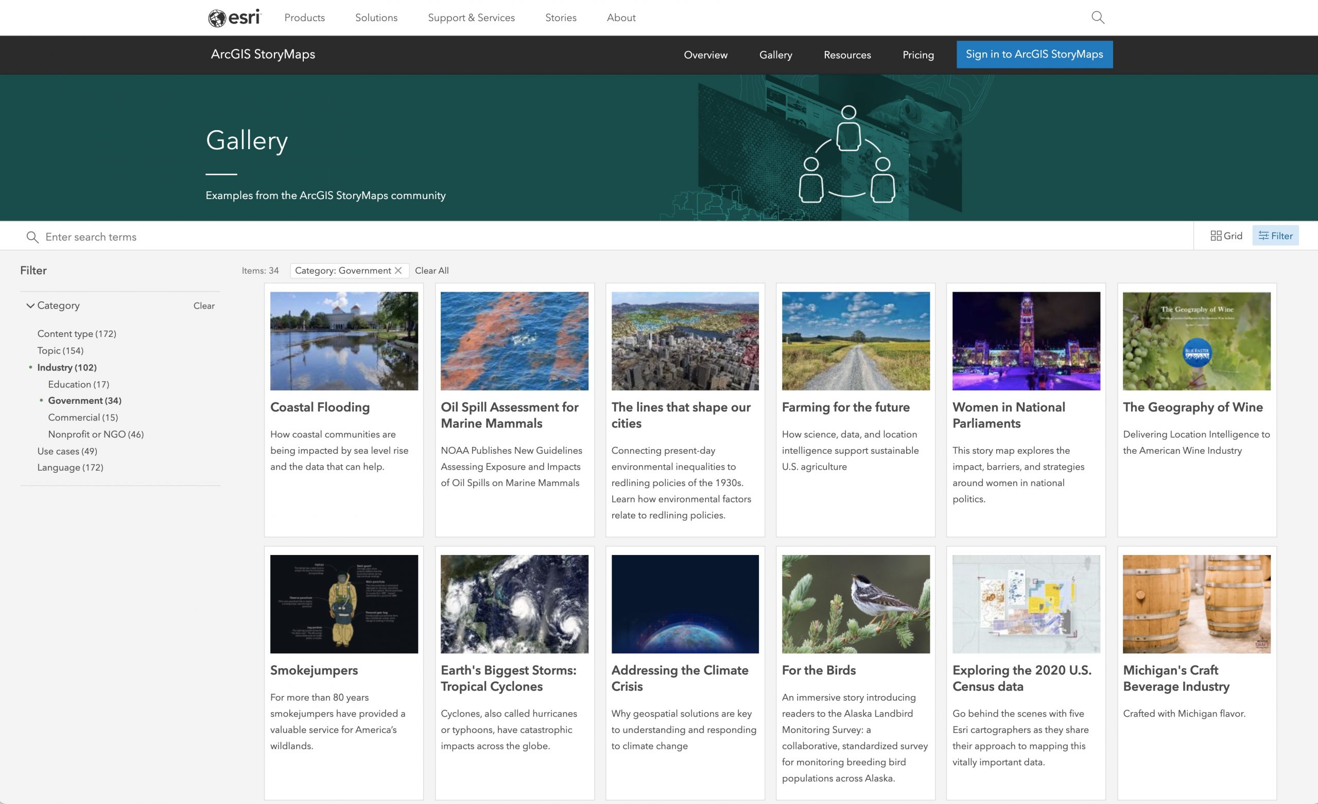
Task: Click Addressing the Climate Crisis title
Action: (680, 678)
